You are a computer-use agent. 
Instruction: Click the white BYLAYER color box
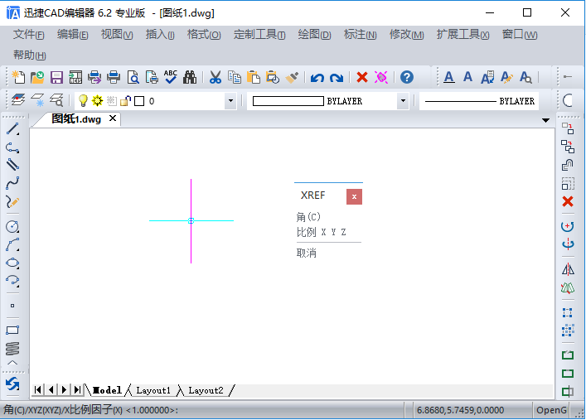click(x=288, y=101)
